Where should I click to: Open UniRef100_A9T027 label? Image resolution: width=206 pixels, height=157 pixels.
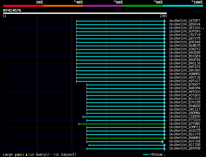(x=185, y=81)
